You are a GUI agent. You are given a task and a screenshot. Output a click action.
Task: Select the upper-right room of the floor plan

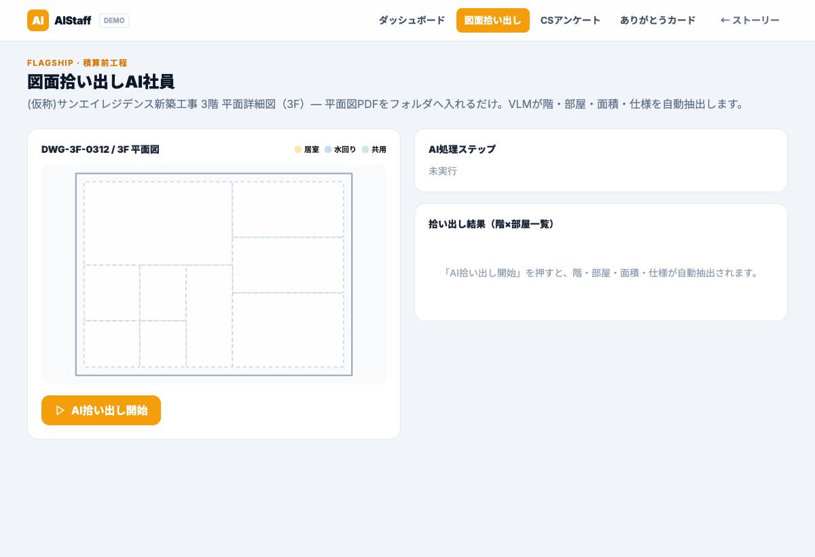(x=288, y=209)
